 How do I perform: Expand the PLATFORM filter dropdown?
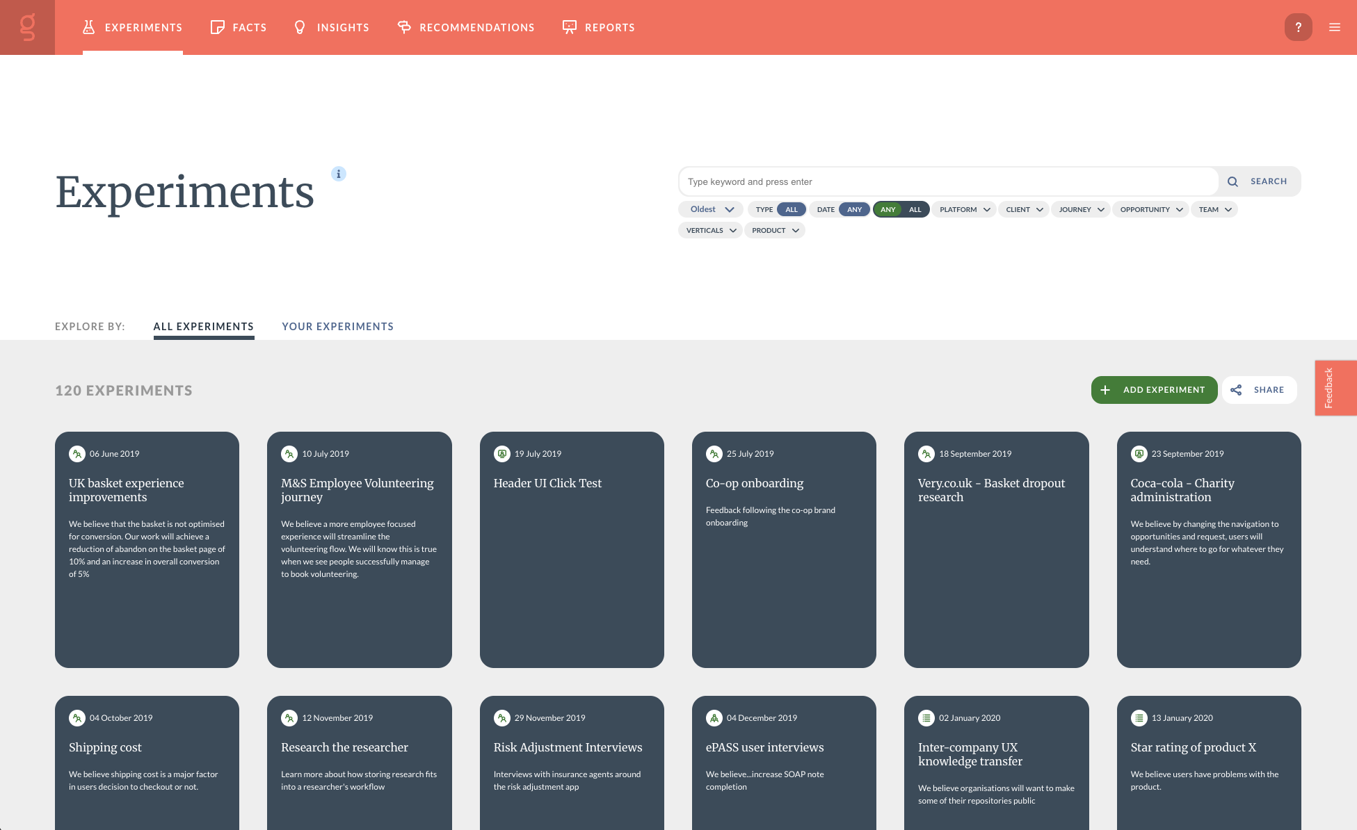pos(965,209)
